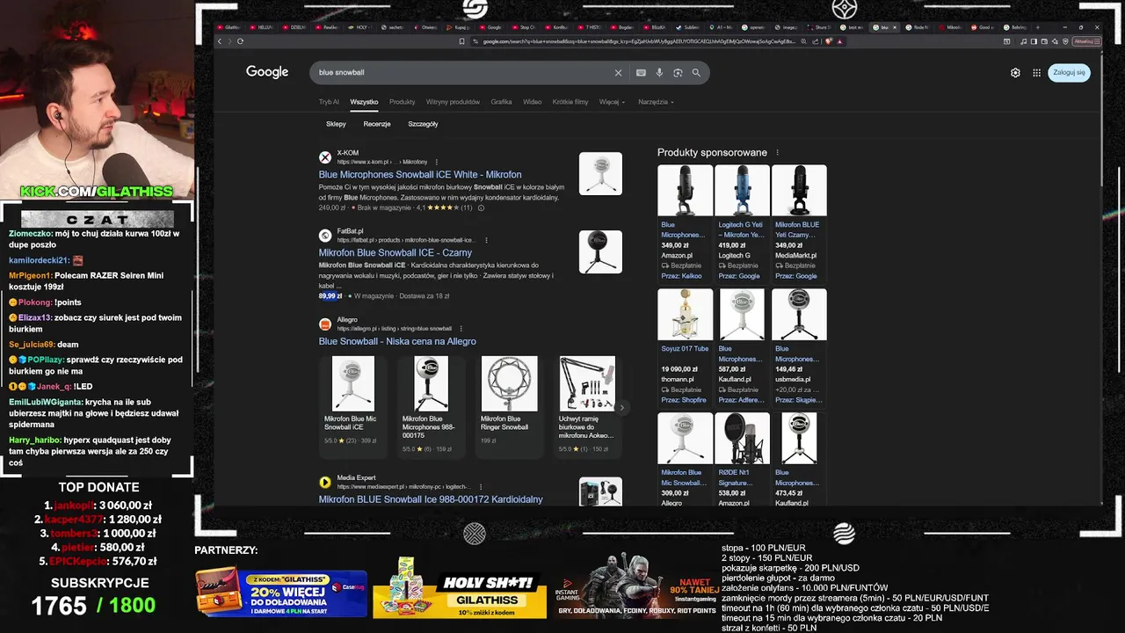
Task: Open three-dot menu beside X-KOM result
Action: pyautogui.click(x=437, y=162)
